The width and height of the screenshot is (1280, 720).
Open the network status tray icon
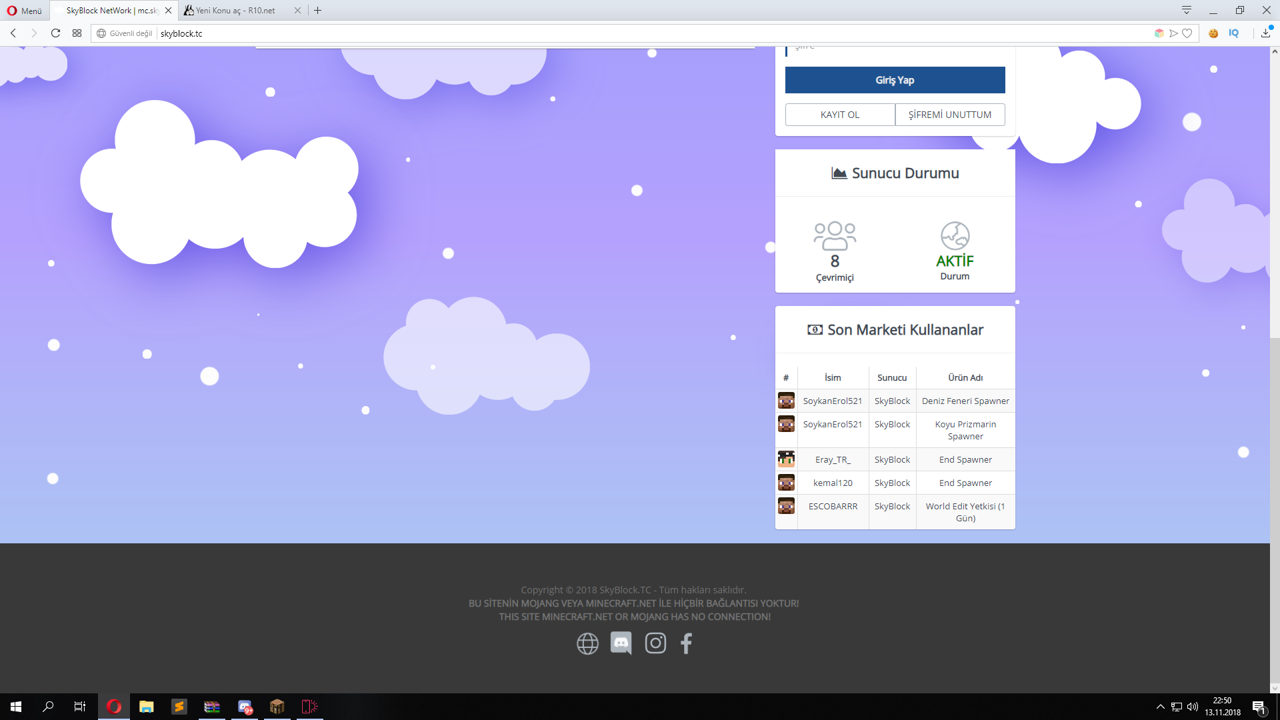1177,707
